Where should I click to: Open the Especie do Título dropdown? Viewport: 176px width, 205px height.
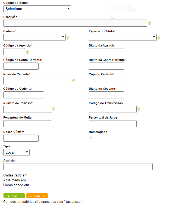122,37
